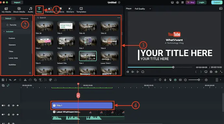The image size is (224, 124).
Task: Click the undo arrow in timeline toolbar
Action: (10, 80)
